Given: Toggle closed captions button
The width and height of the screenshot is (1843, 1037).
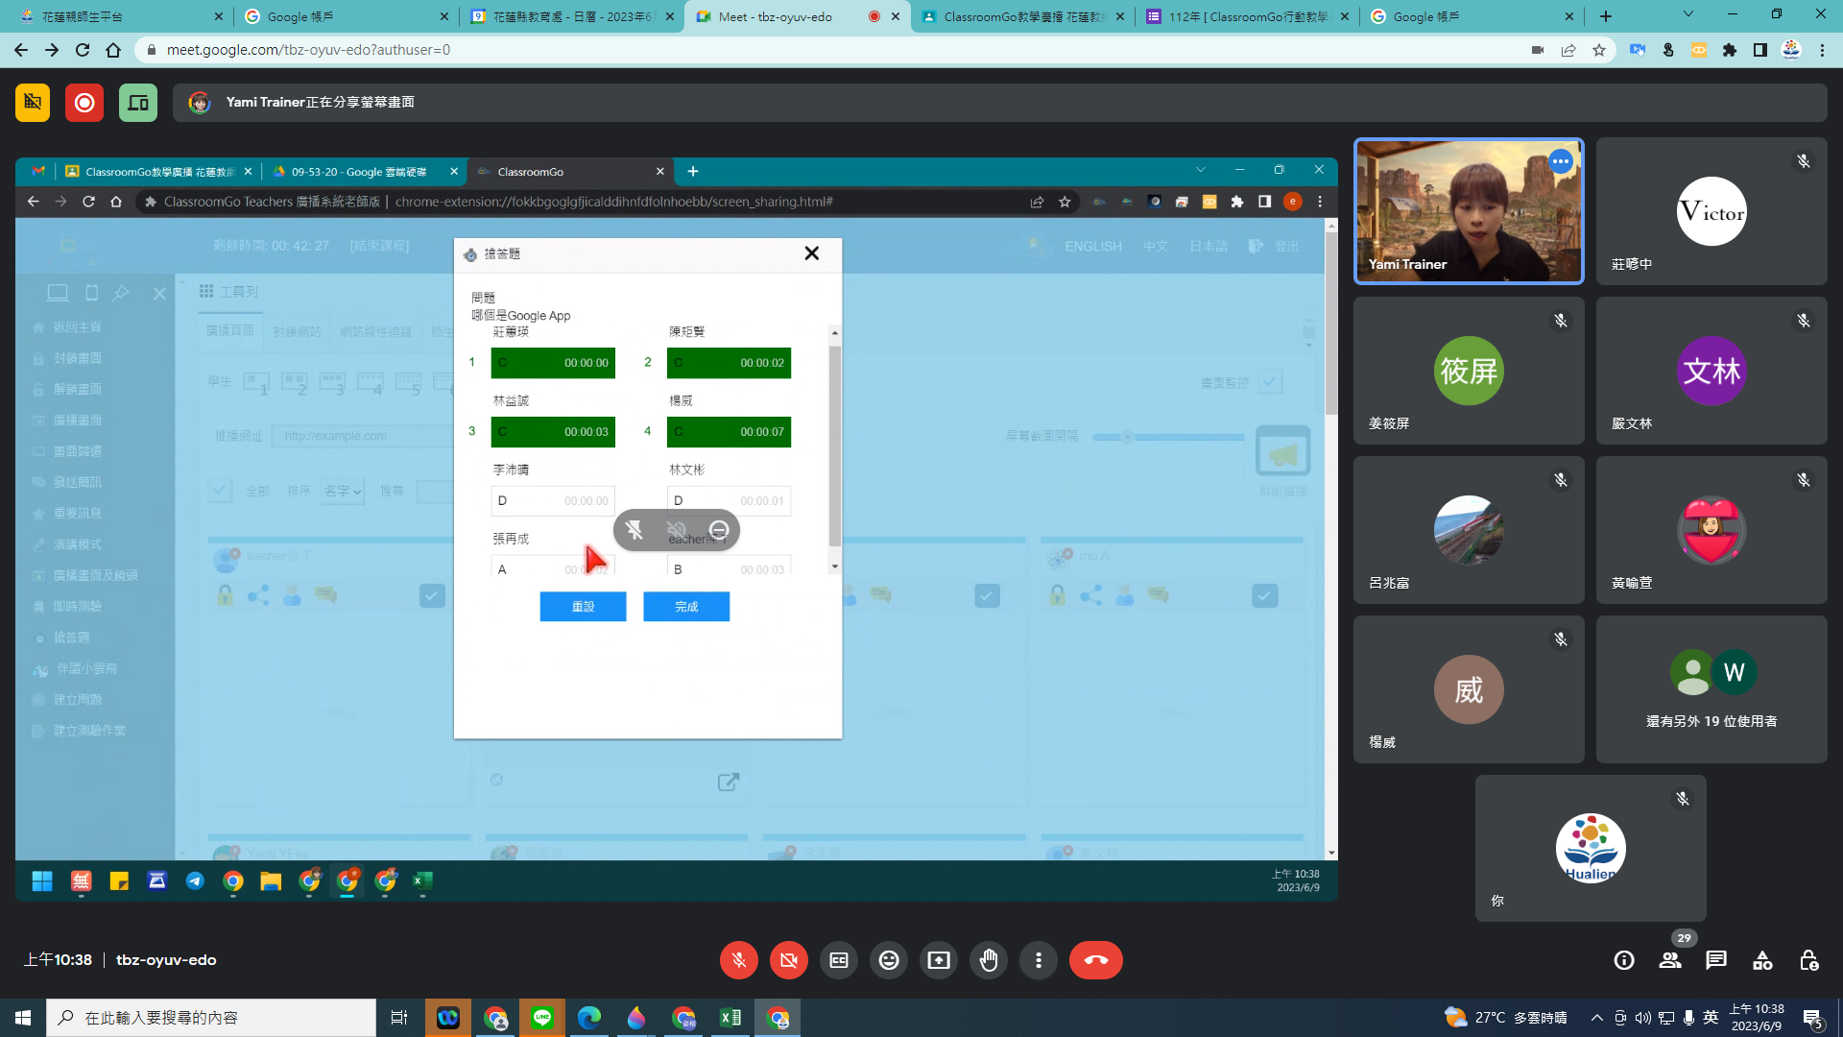Looking at the screenshot, I should coord(839,960).
